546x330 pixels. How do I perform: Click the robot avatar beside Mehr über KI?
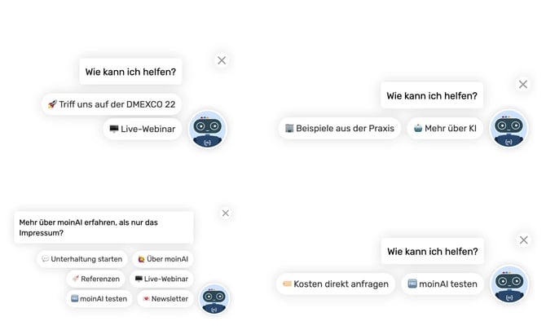(x=509, y=129)
